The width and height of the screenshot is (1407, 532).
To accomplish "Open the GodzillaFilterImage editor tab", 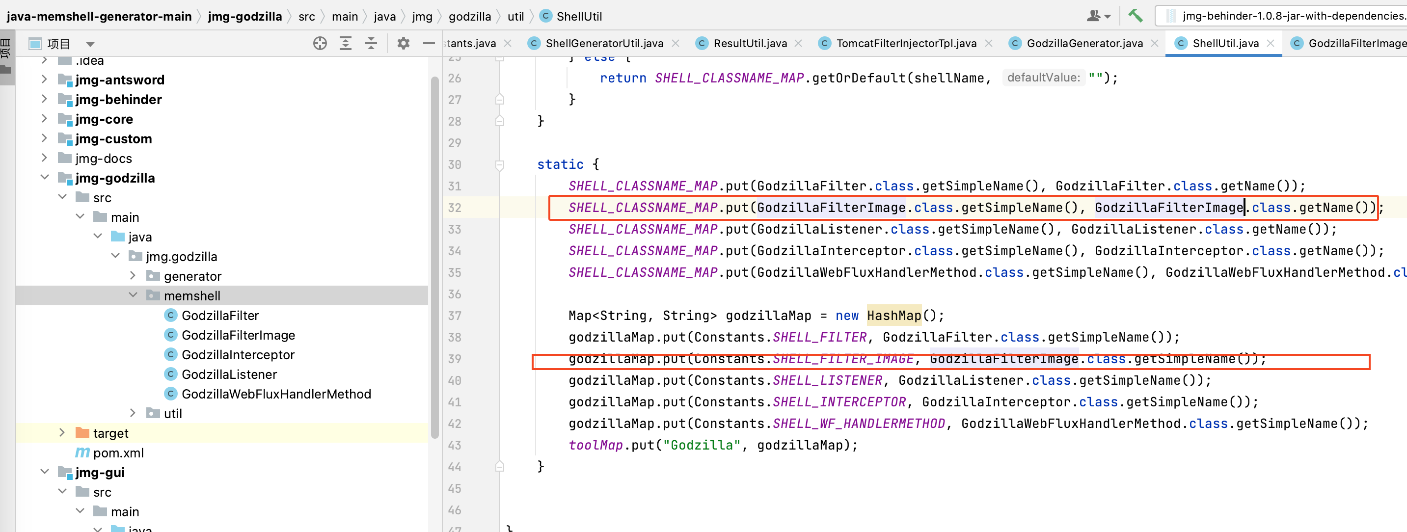I will coord(1349,43).
